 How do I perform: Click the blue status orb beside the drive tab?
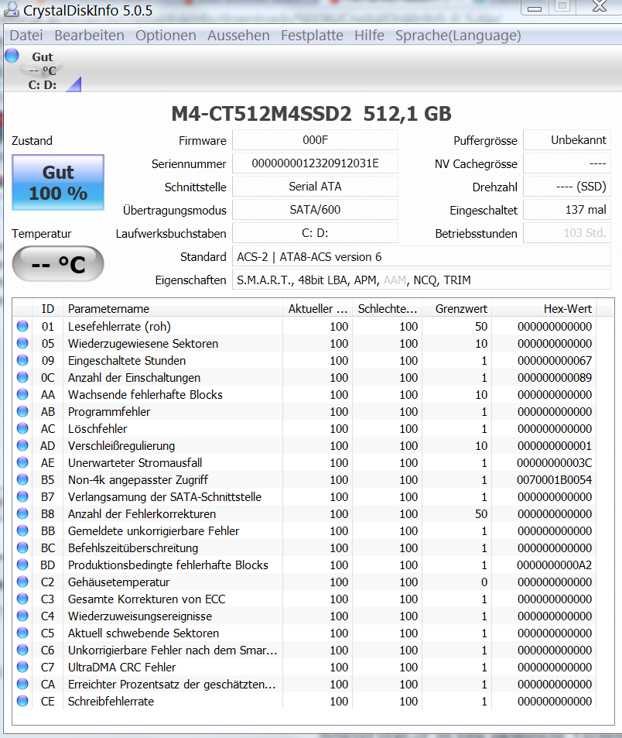pyautogui.click(x=12, y=56)
